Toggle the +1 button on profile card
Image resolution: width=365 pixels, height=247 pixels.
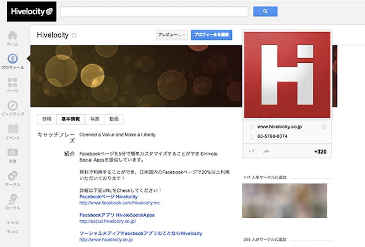(251, 152)
